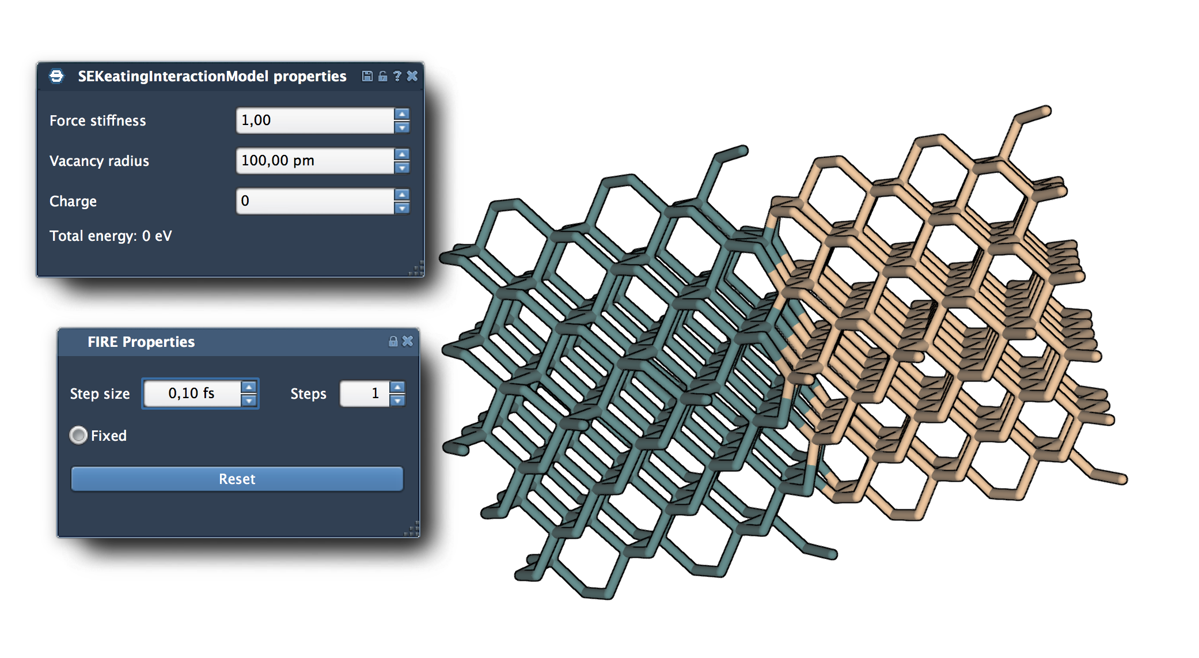Screen dimensions: 1199x658
Task: Click the Step size input field
Action: pyautogui.click(x=191, y=394)
